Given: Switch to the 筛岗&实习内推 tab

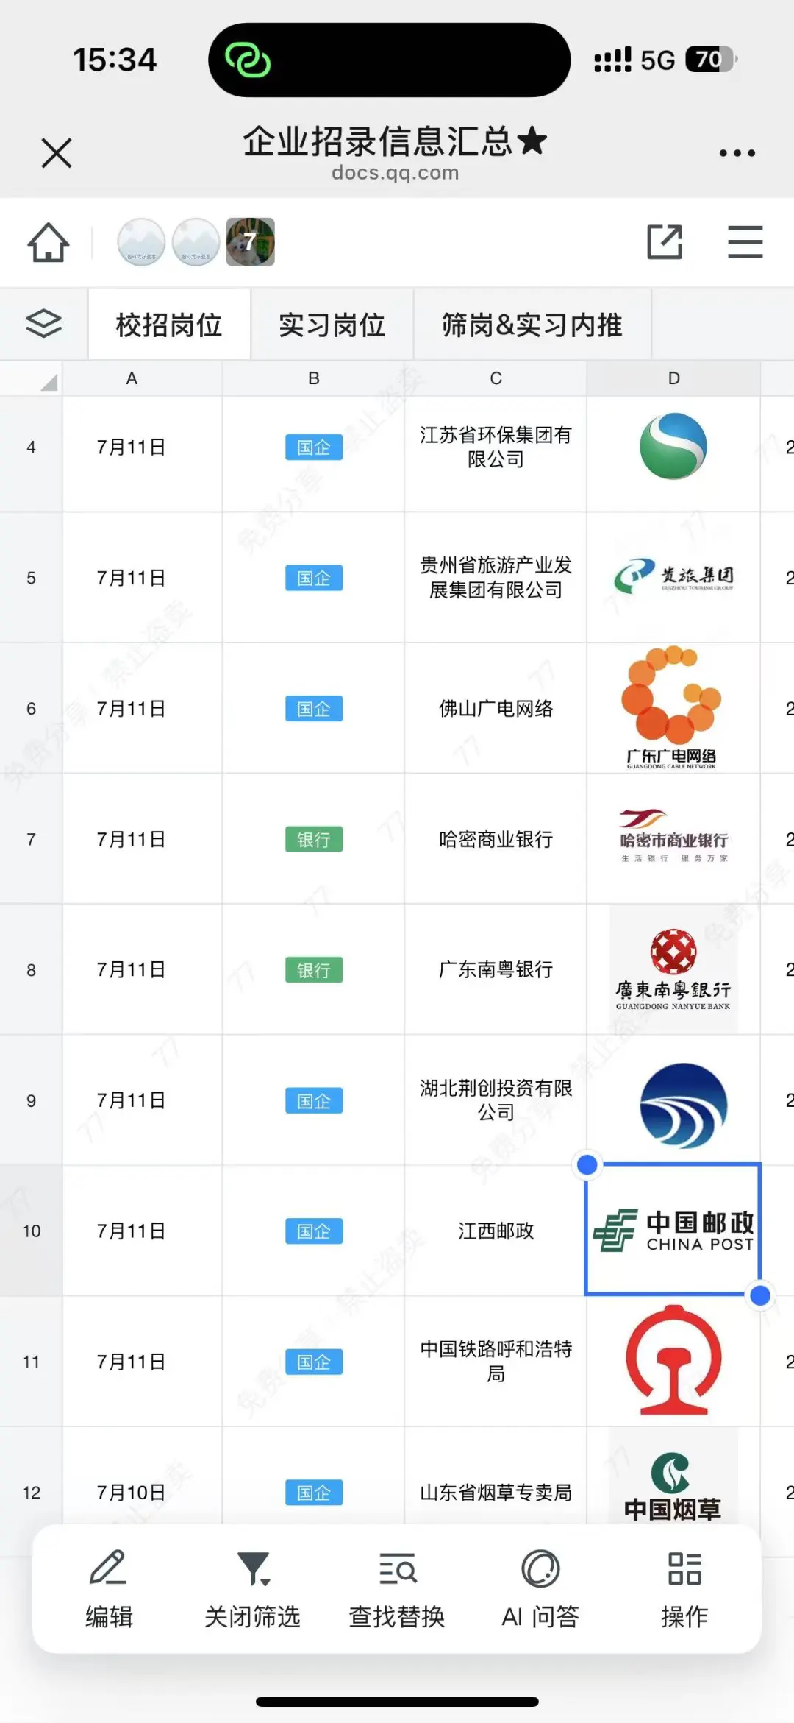Looking at the screenshot, I should coord(532,325).
